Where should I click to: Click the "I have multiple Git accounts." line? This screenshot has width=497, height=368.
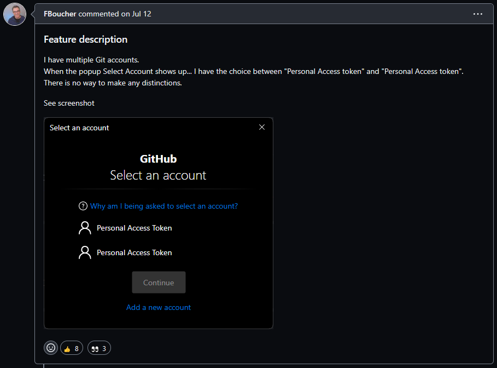[x=91, y=60]
